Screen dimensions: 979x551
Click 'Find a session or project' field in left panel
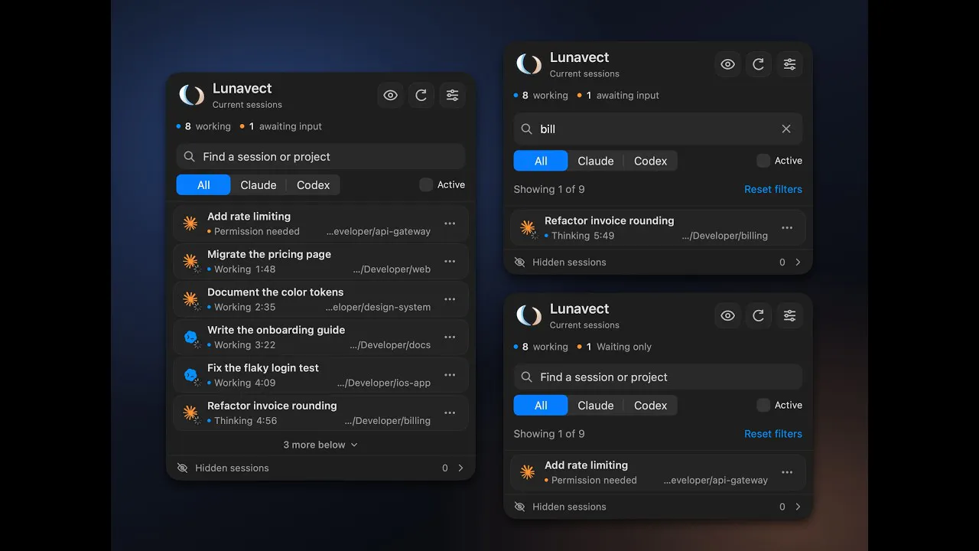(x=320, y=157)
